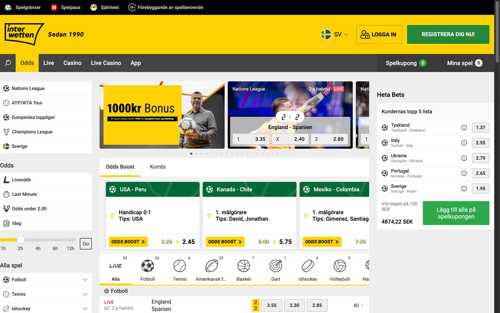Click REGISTRERA DIG NU! button
The image size is (500, 313).
pos(448,34)
